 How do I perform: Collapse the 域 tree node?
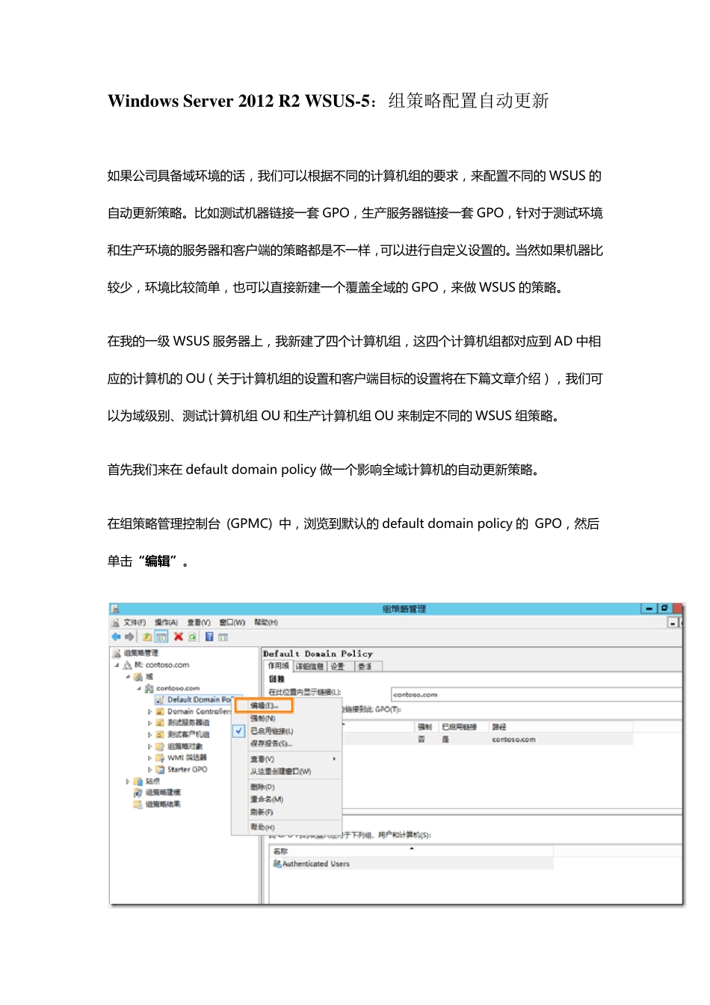point(128,677)
